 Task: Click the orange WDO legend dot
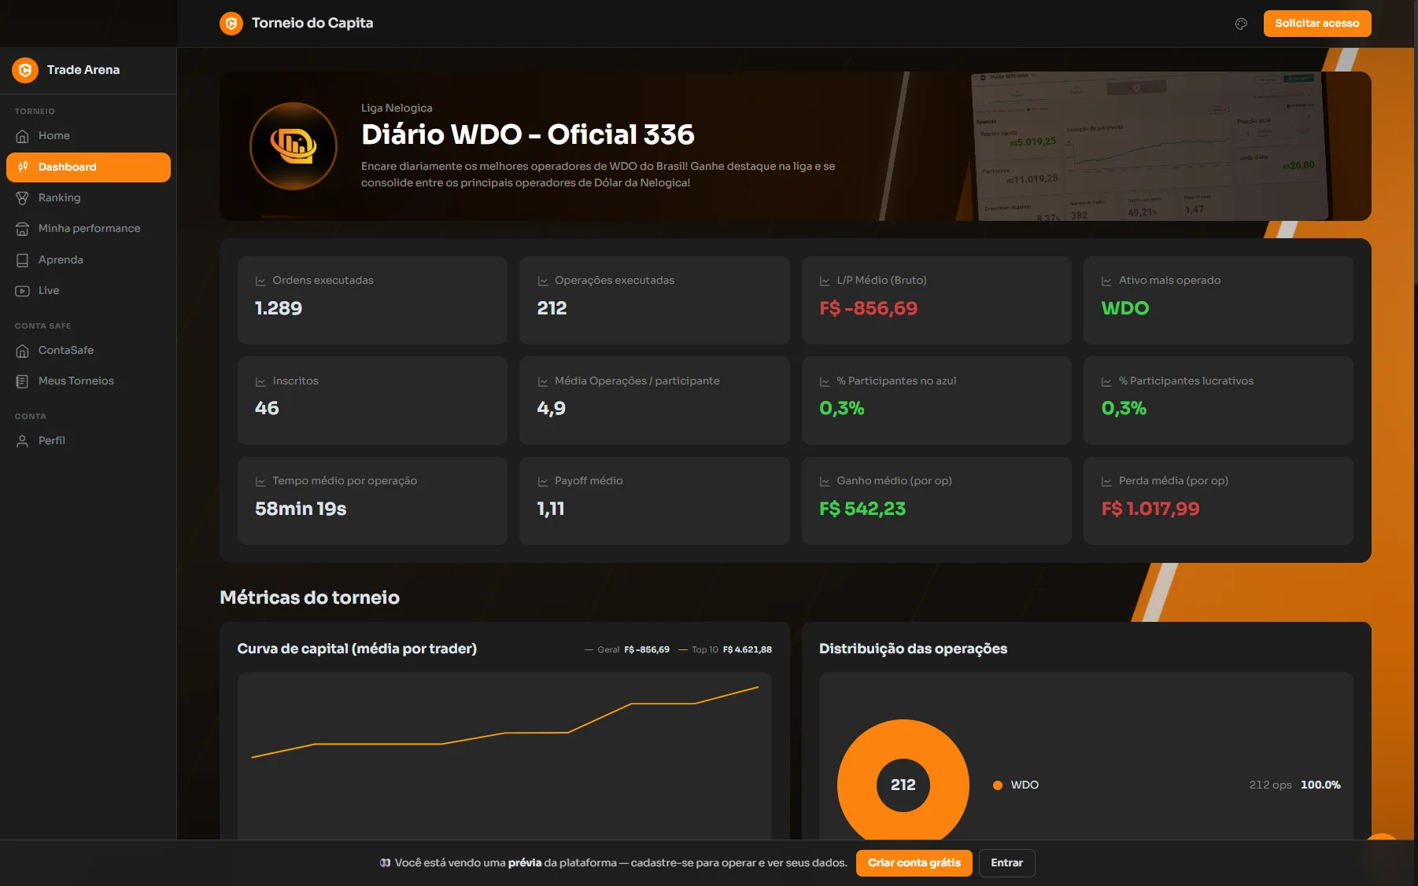click(x=998, y=785)
